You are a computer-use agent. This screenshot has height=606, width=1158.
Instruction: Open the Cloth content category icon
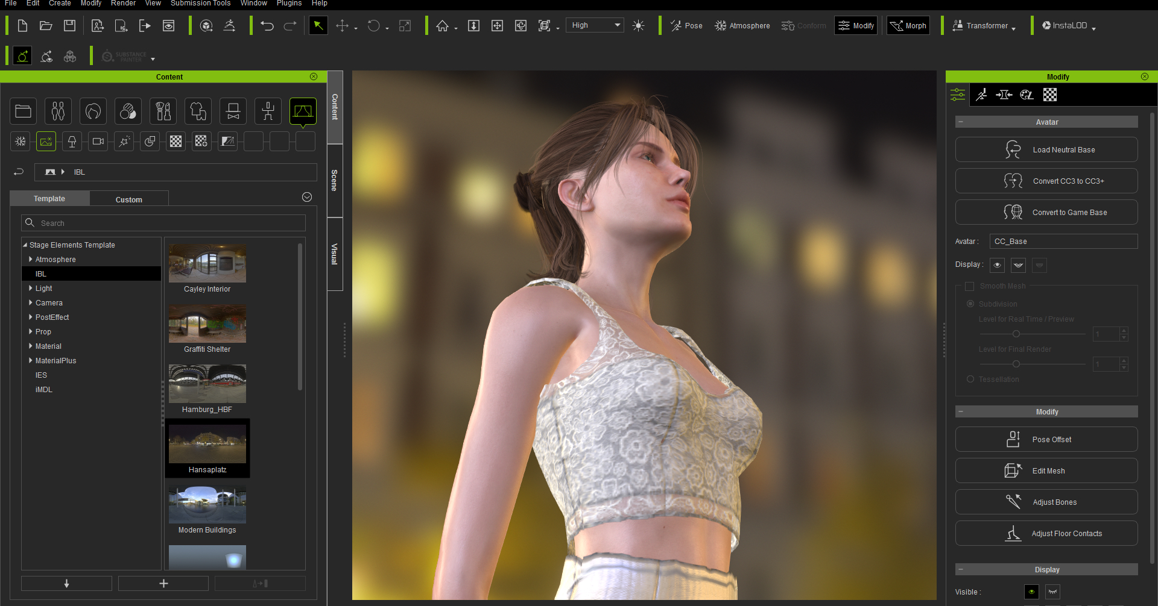tap(198, 111)
